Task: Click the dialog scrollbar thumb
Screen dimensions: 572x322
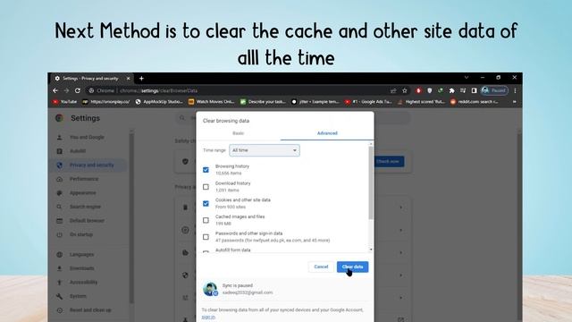Action: pos(371,182)
